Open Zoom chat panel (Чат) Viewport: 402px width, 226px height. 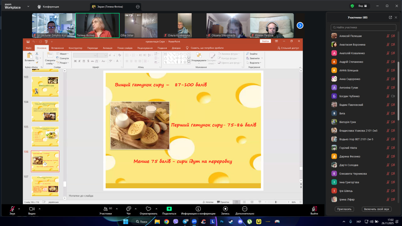click(x=128, y=209)
